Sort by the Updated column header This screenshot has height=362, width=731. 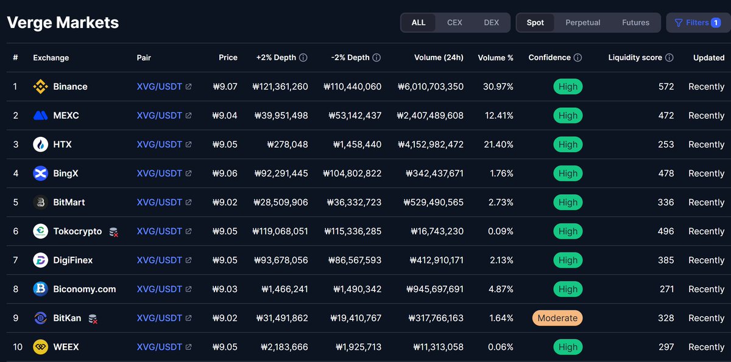[709, 58]
